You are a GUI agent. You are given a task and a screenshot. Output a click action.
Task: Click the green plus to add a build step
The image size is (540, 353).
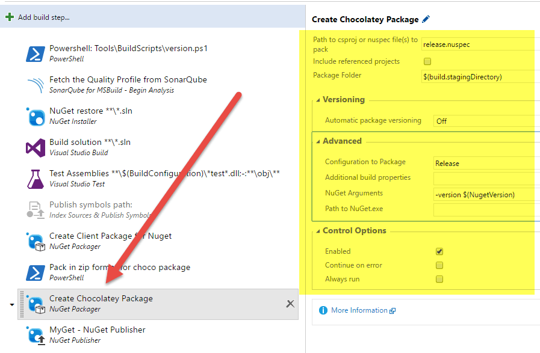pos(8,16)
